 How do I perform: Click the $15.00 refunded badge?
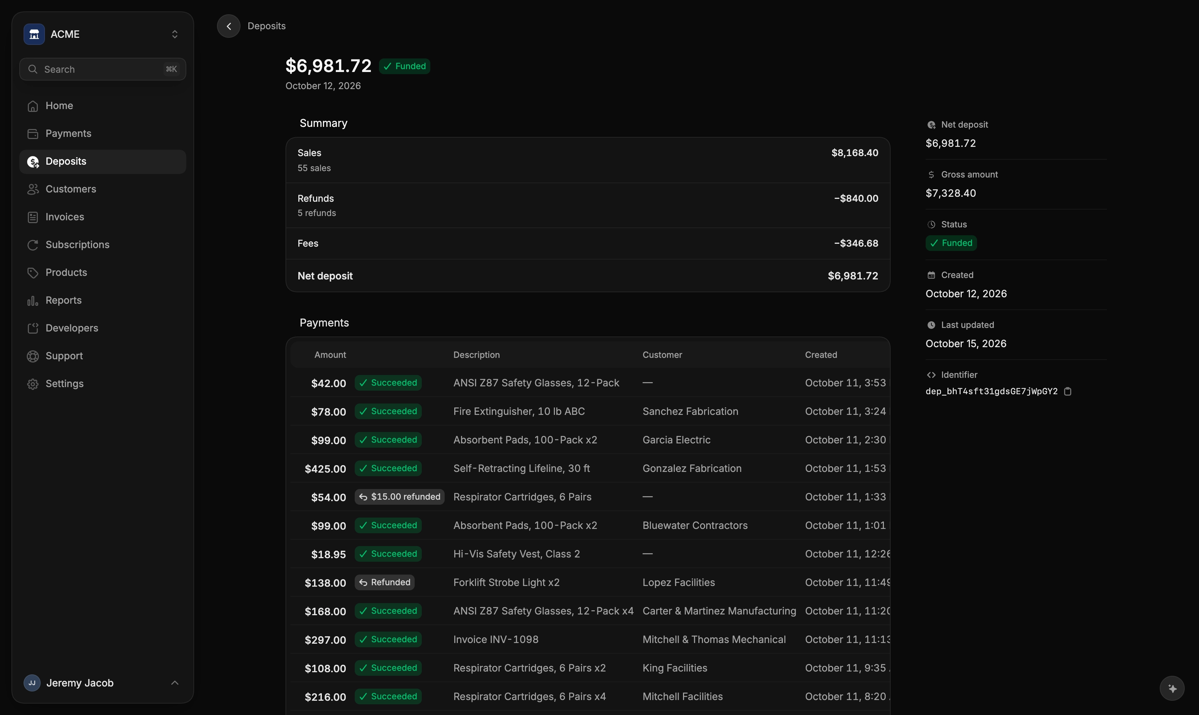(x=399, y=497)
